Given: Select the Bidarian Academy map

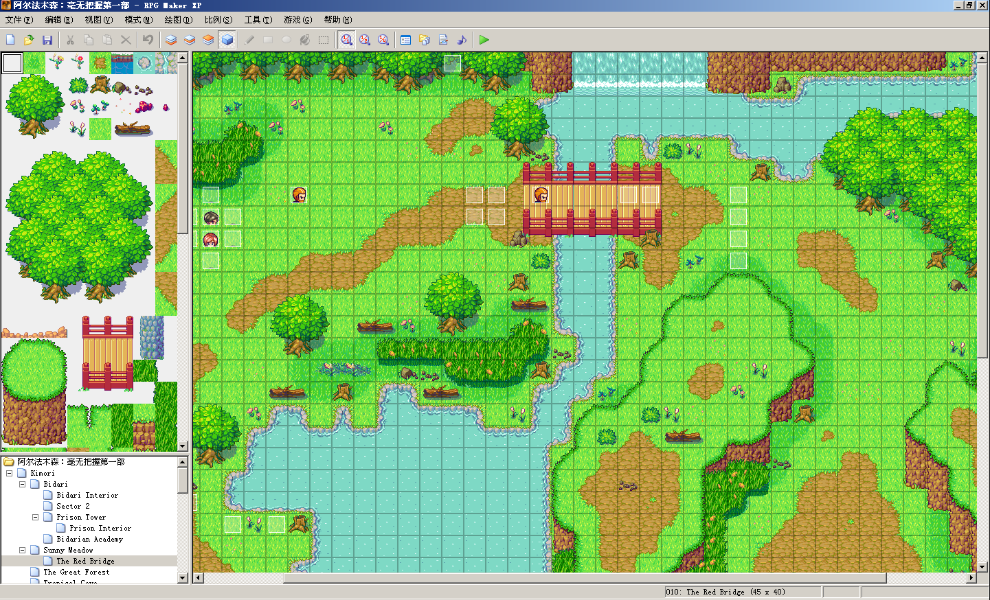Looking at the screenshot, I should (90, 539).
